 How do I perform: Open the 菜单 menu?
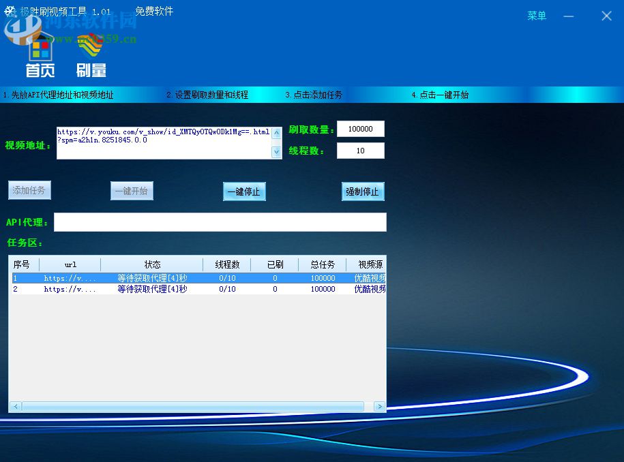(x=536, y=16)
